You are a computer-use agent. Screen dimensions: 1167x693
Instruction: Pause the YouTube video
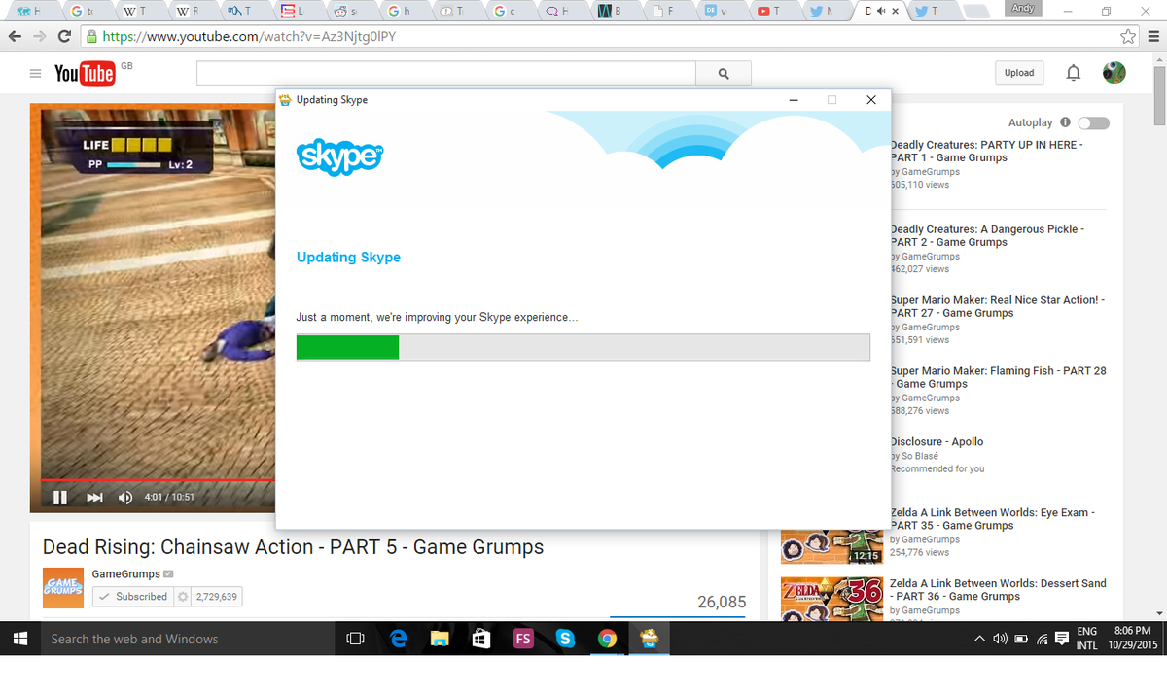(x=59, y=498)
